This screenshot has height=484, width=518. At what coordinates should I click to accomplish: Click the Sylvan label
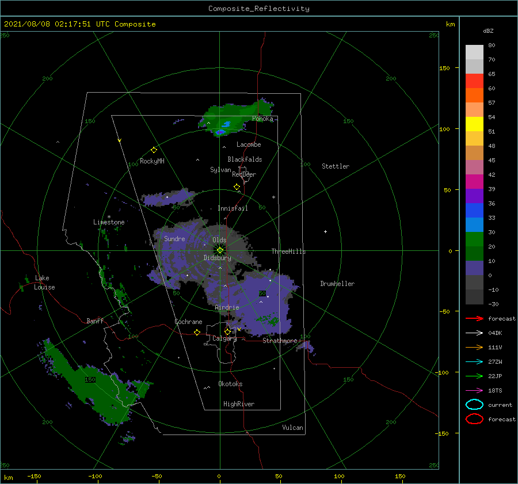coord(220,170)
